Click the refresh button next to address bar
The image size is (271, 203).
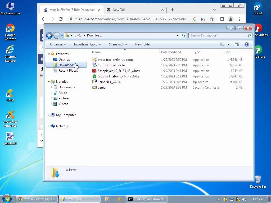(x=183, y=35)
